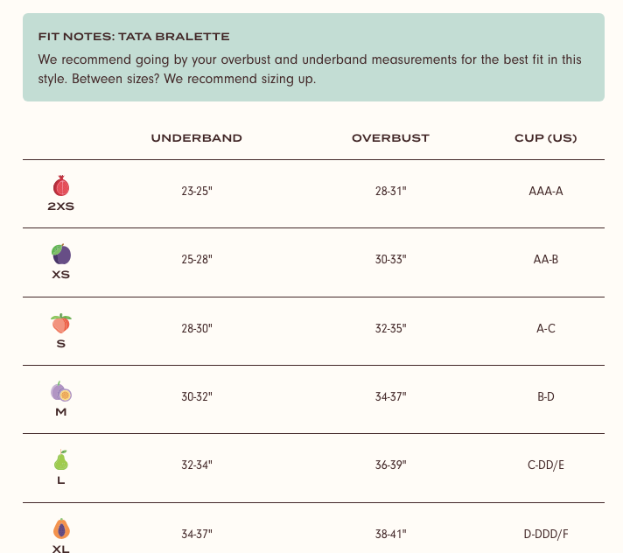623x553 pixels.
Task: Click the XS size label
Action: [x=60, y=275]
